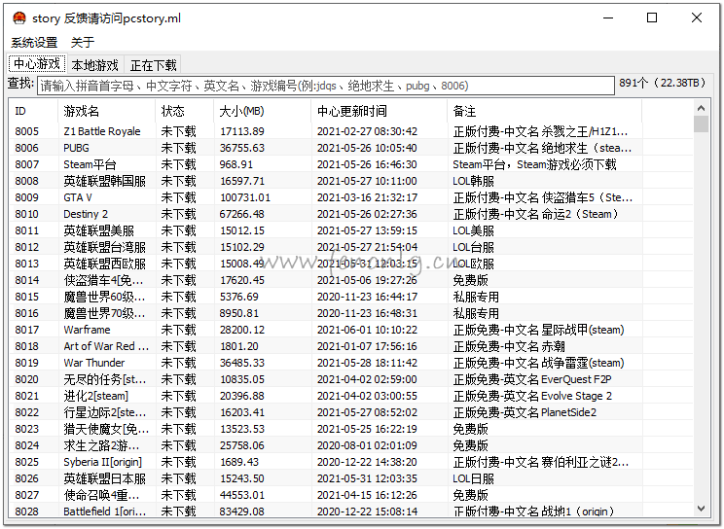The image size is (724, 529).
Task: Maximize the story window
Action: [652, 18]
